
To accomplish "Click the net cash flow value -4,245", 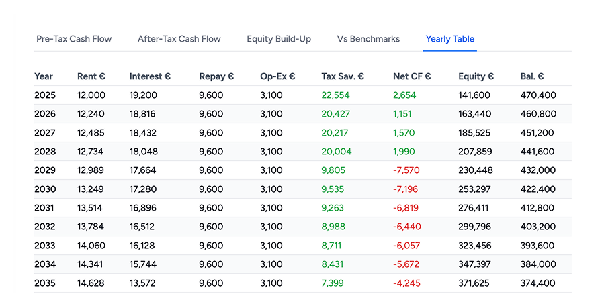I will (x=406, y=283).
